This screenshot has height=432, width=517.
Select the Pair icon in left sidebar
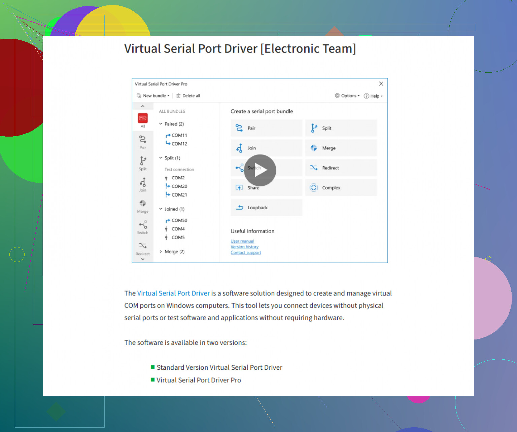(x=143, y=139)
